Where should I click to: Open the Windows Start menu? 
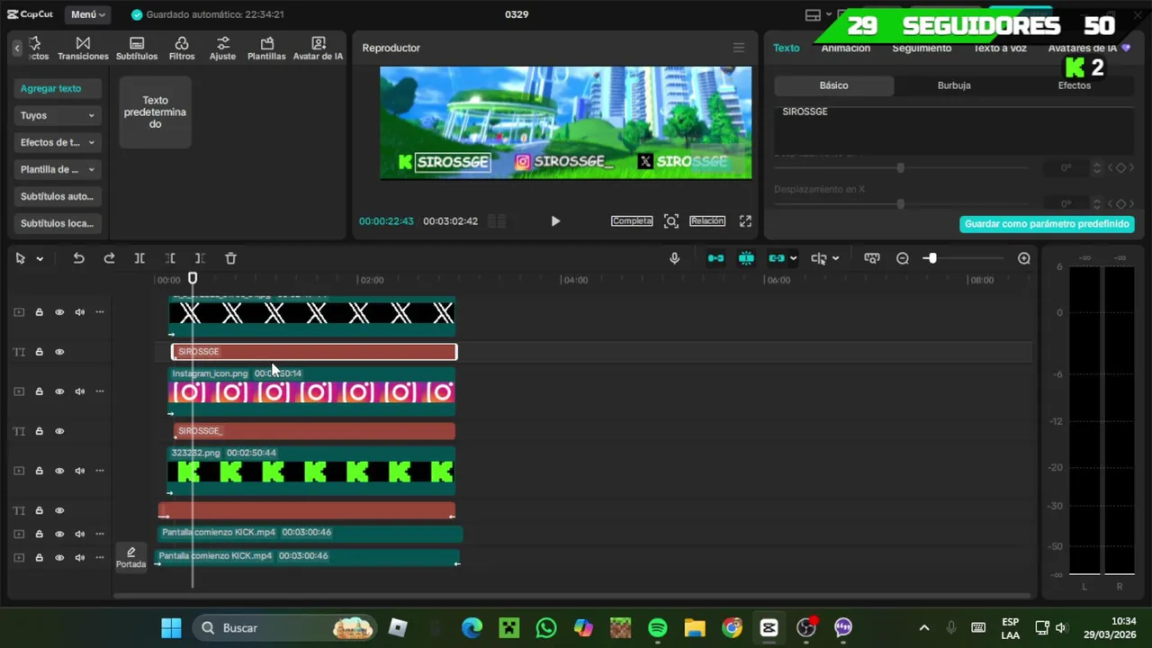pyautogui.click(x=171, y=627)
